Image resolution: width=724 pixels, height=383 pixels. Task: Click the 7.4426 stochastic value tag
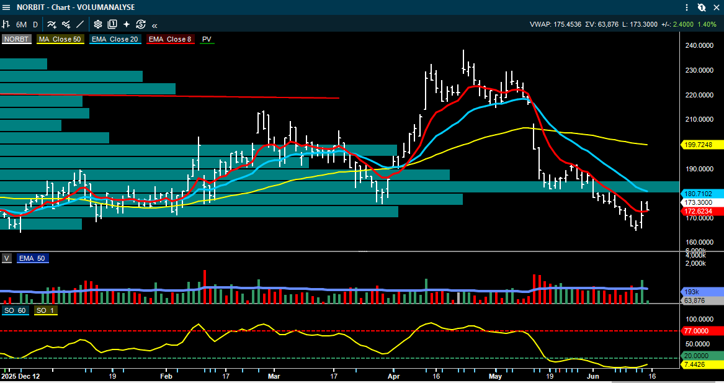point(702,364)
